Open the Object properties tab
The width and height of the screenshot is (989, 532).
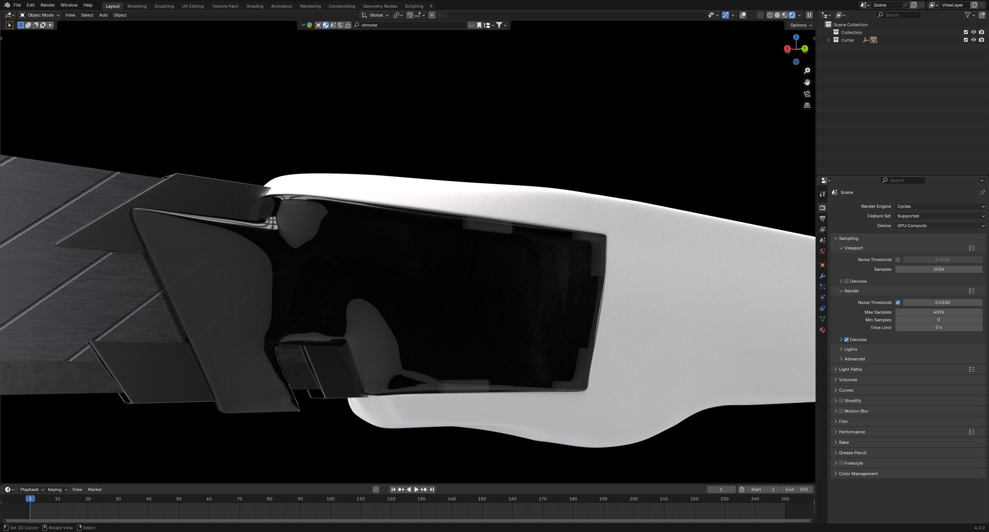point(822,265)
